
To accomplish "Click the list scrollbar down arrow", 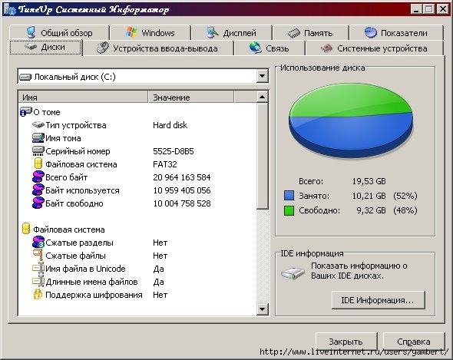I will (263, 309).
